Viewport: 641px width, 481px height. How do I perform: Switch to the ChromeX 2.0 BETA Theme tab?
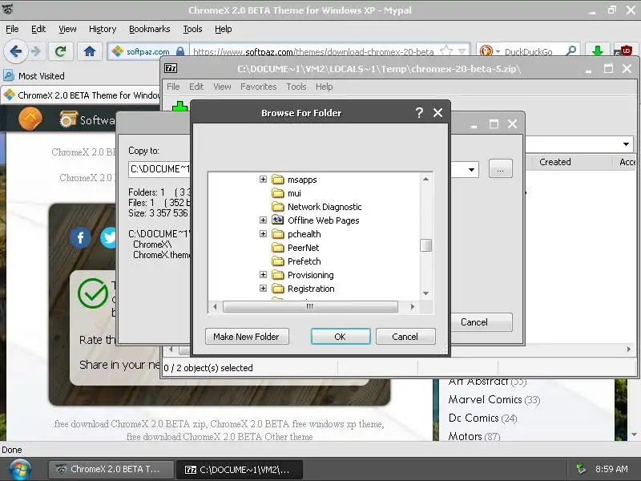coord(82,95)
